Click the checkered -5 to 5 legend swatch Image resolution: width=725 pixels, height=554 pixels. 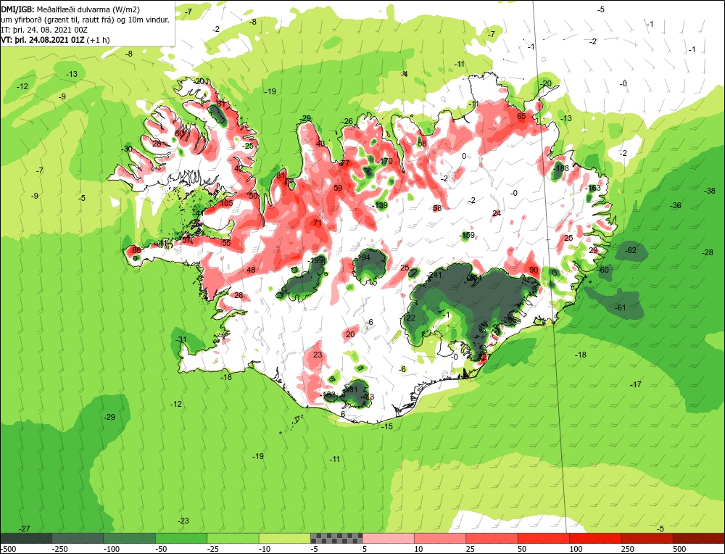(x=336, y=538)
